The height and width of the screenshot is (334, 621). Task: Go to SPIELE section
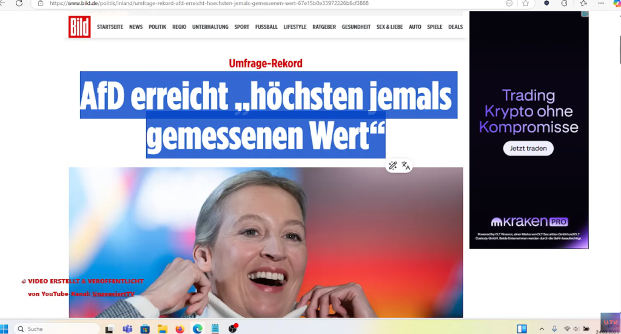[434, 27]
